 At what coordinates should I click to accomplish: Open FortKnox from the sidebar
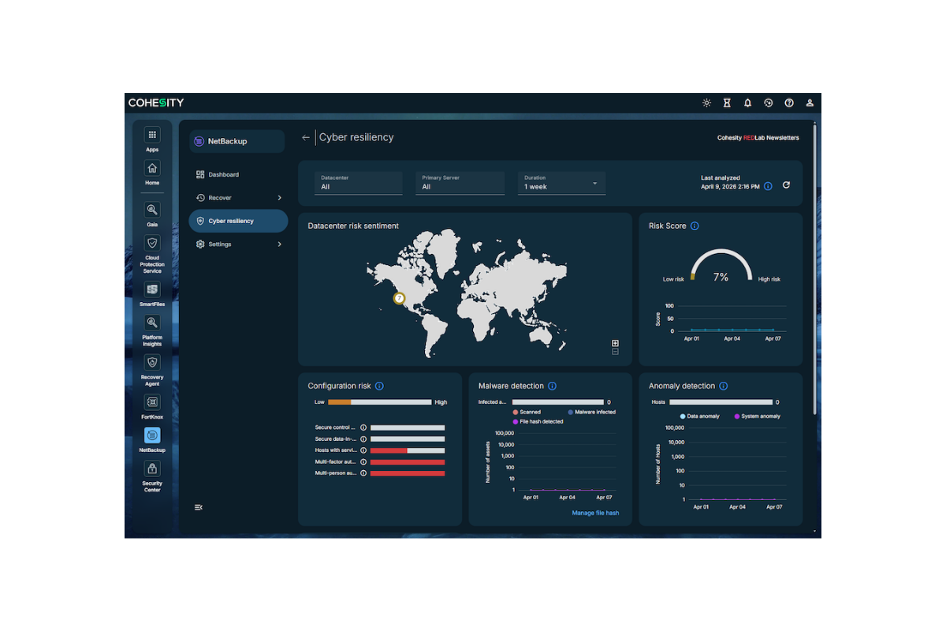[152, 402]
